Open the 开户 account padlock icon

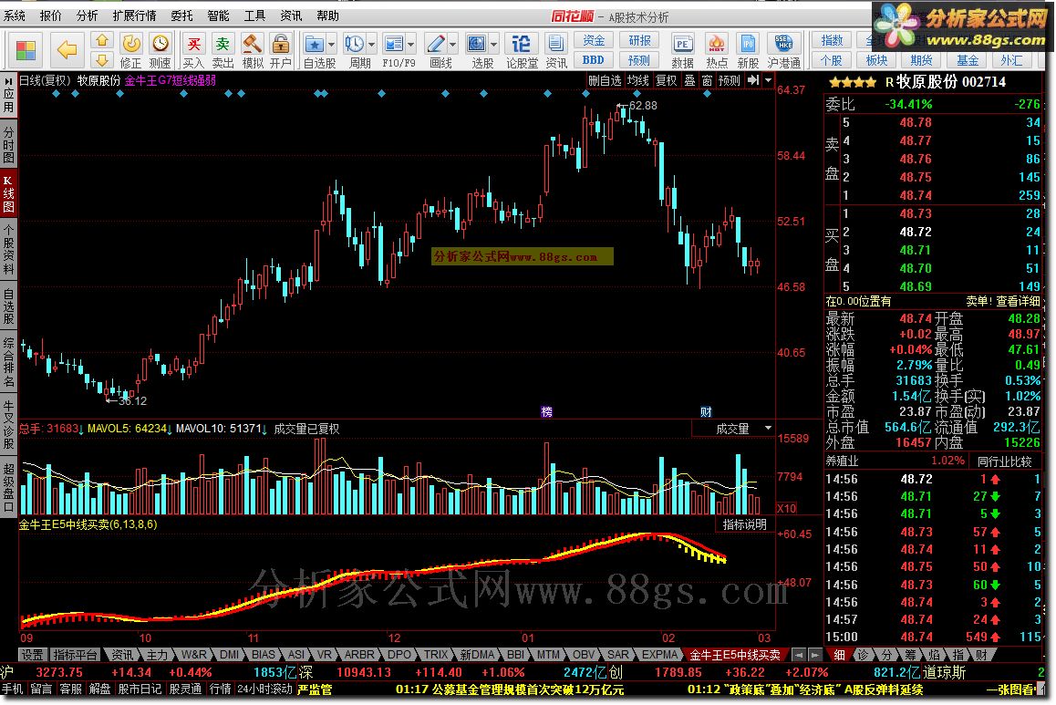[280, 45]
